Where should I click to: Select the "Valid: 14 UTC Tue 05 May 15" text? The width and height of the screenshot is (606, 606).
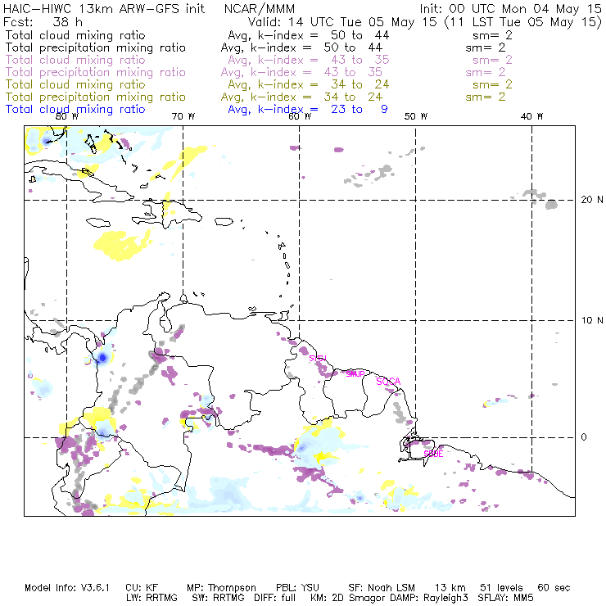[342, 22]
